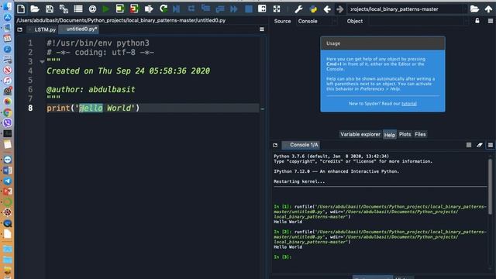
Task: Open the Plots tab
Action: [405, 134]
